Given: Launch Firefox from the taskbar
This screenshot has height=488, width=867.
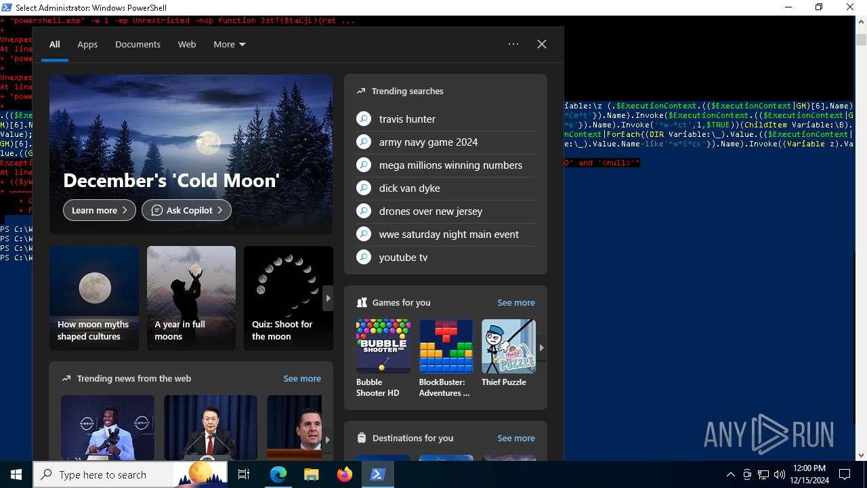Looking at the screenshot, I should click(x=345, y=474).
